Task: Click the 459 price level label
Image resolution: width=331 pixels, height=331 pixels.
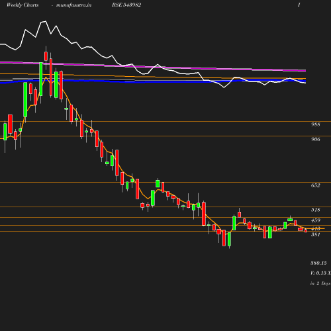Action: 316,220
